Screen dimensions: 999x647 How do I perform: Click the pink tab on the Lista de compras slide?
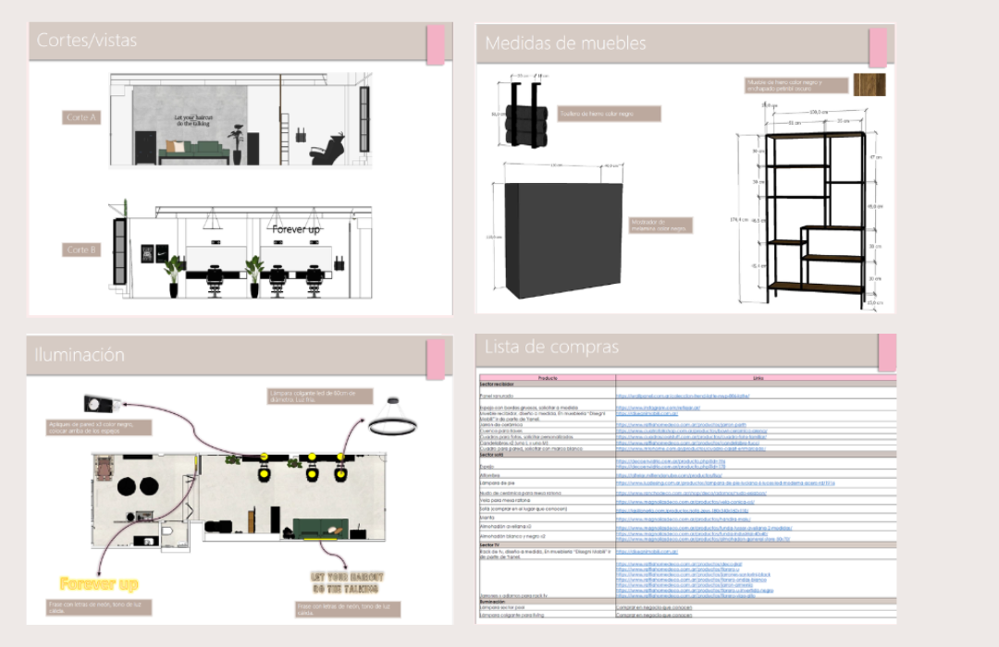[x=887, y=351]
